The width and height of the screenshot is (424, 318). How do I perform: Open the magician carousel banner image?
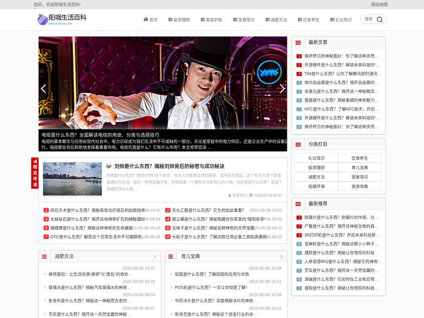[163, 83]
